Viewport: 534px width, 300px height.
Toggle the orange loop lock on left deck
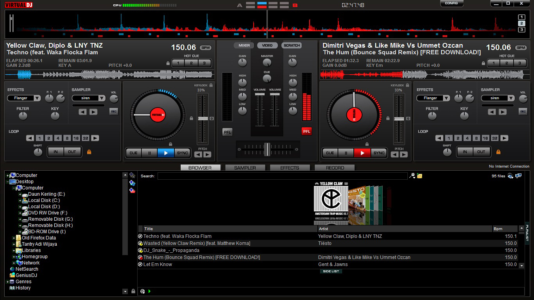[x=89, y=152]
